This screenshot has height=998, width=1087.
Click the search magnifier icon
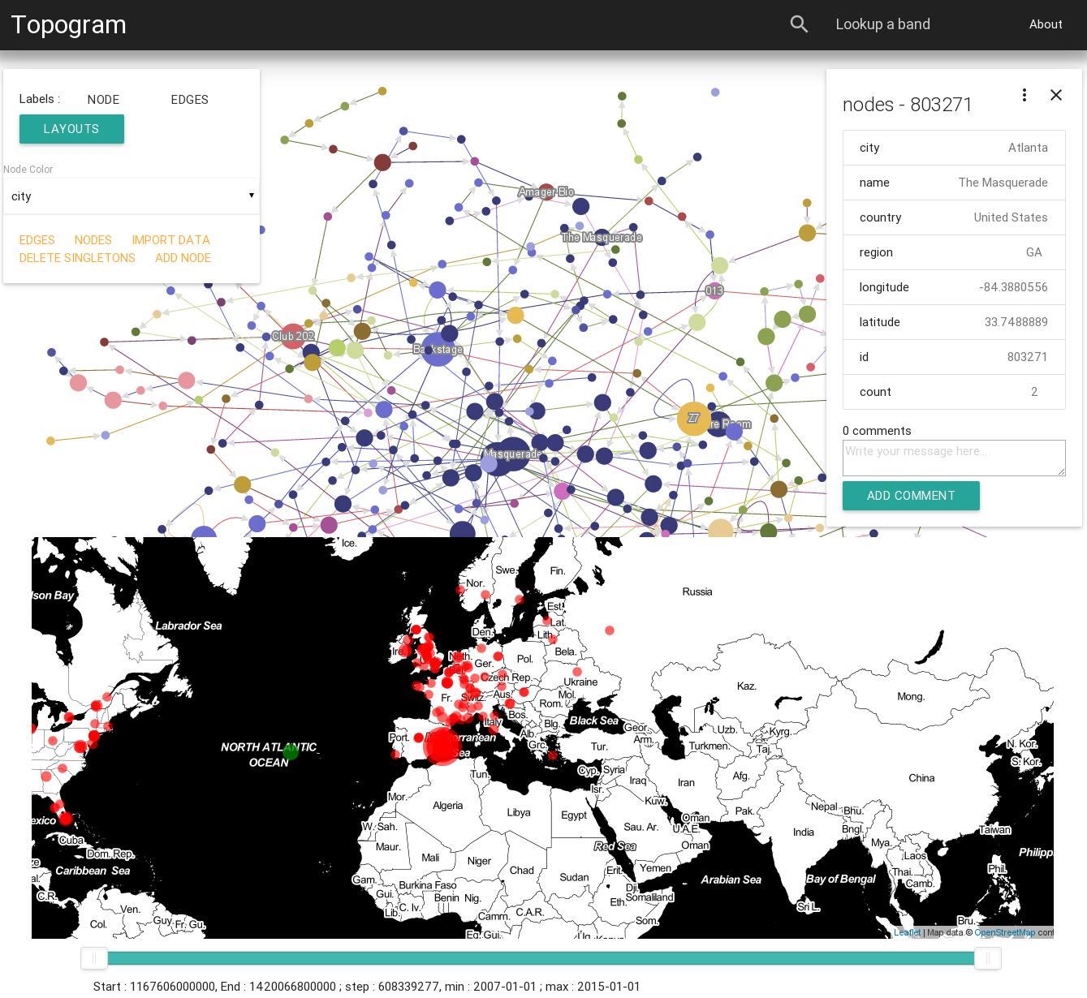(x=799, y=24)
